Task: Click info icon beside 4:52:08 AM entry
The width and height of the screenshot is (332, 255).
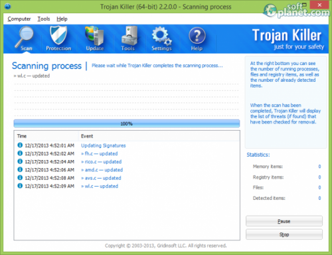Action: tap(20, 177)
